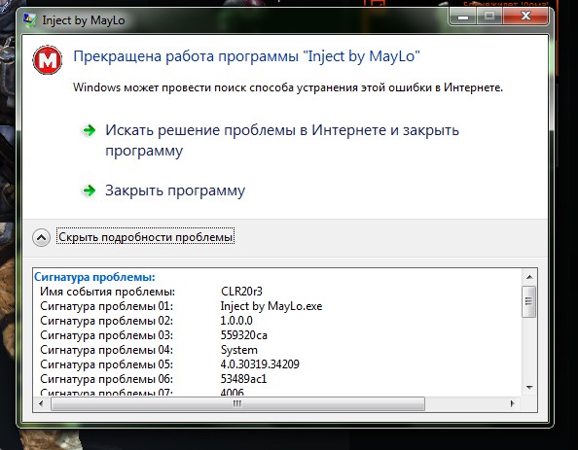Image resolution: width=578 pixels, height=450 pixels.
Task: Click the 'Сигнатура проблемы 02:' label
Action: 106,321
